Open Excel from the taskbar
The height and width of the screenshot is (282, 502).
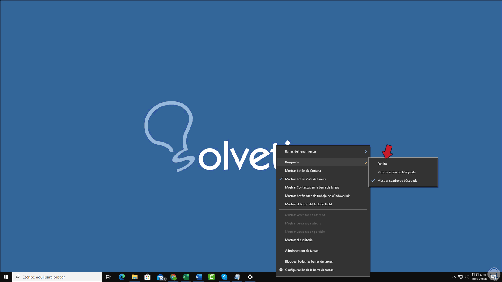(x=186, y=277)
